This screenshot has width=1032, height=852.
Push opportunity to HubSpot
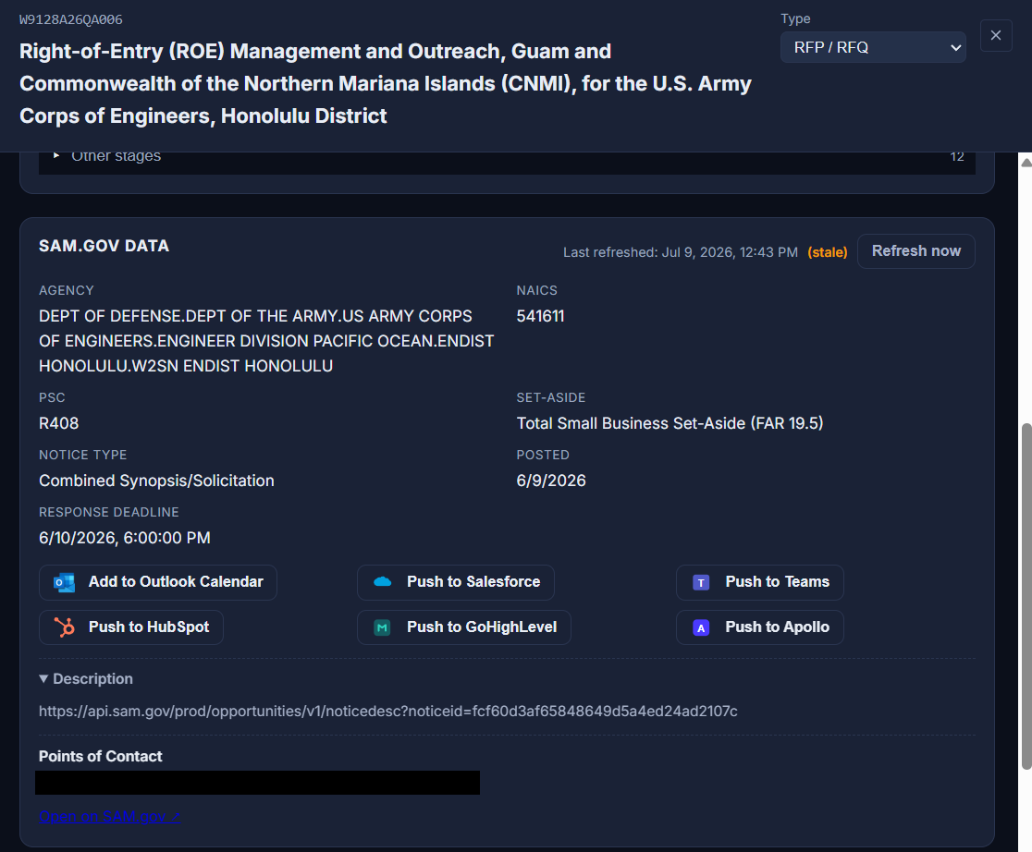131,627
